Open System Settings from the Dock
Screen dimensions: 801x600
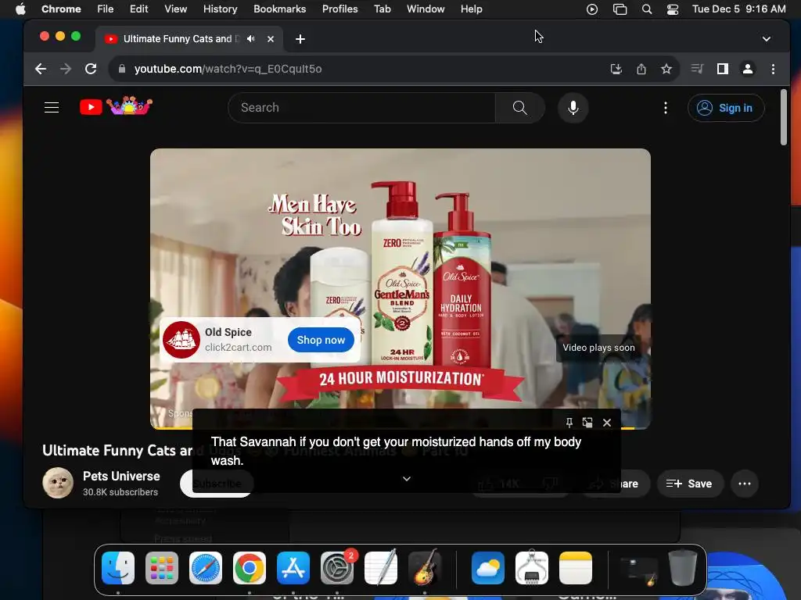(x=337, y=568)
